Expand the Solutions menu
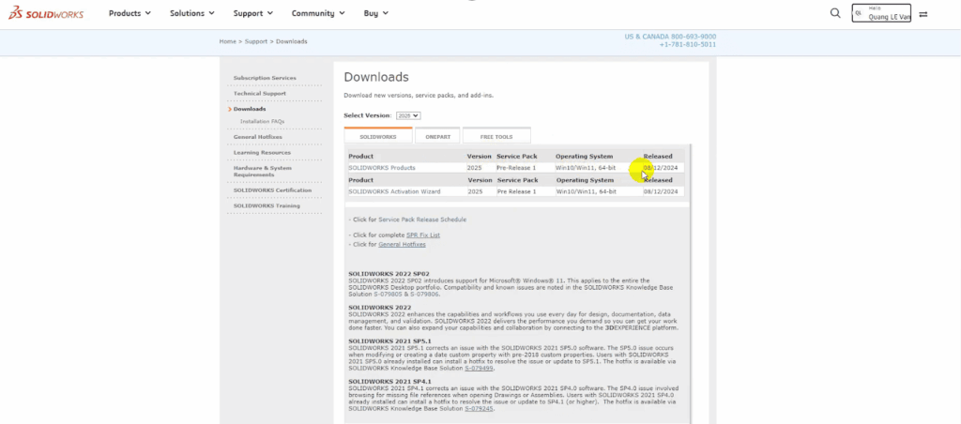The height and width of the screenshot is (424, 961). pyautogui.click(x=191, y=13)
